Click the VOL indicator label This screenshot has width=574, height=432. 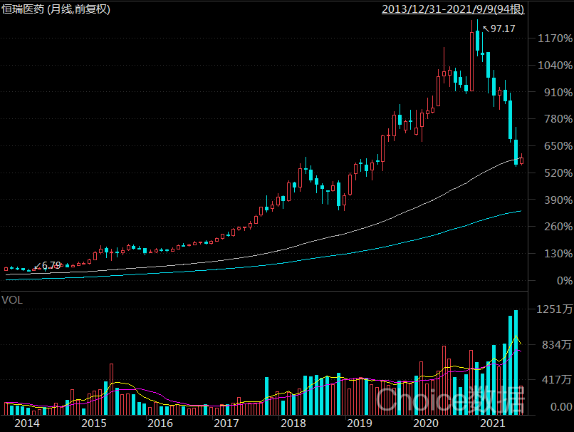(x=12, y=300)
